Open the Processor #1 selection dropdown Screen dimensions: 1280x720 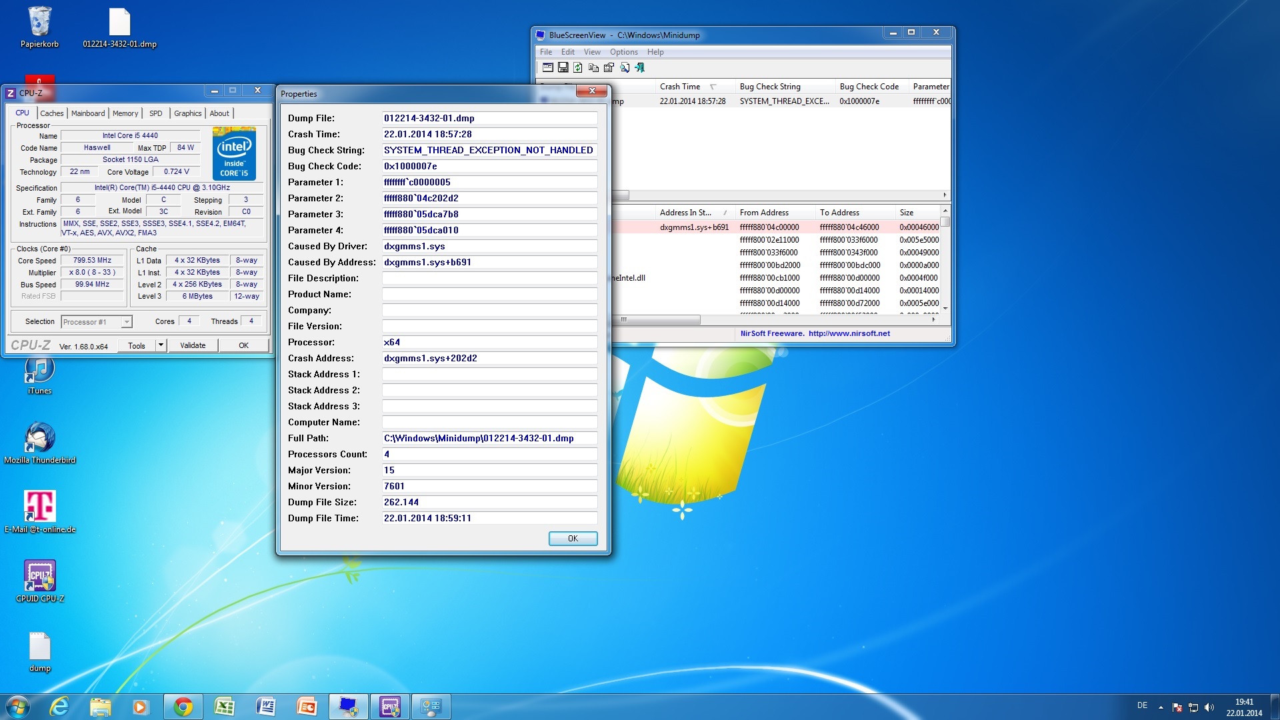tap(126, 322)
